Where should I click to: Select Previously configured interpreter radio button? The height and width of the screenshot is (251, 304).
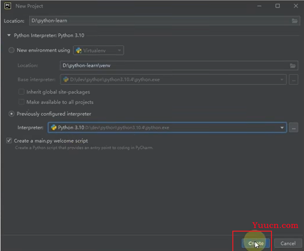(11, 114)
